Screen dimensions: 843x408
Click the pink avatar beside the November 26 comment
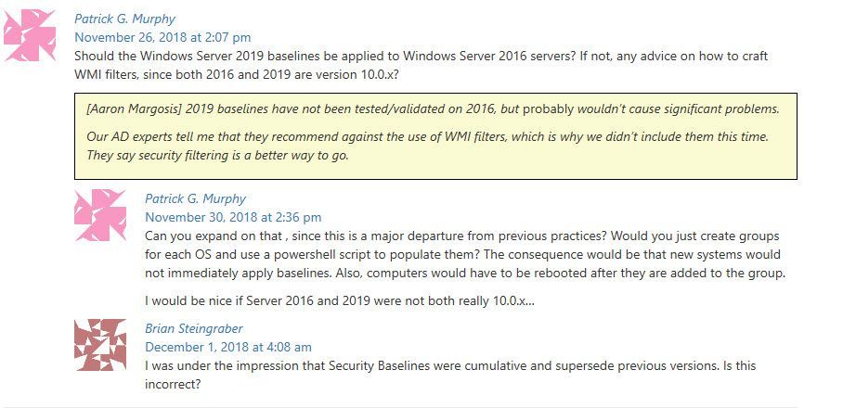[x=30, y=35]
